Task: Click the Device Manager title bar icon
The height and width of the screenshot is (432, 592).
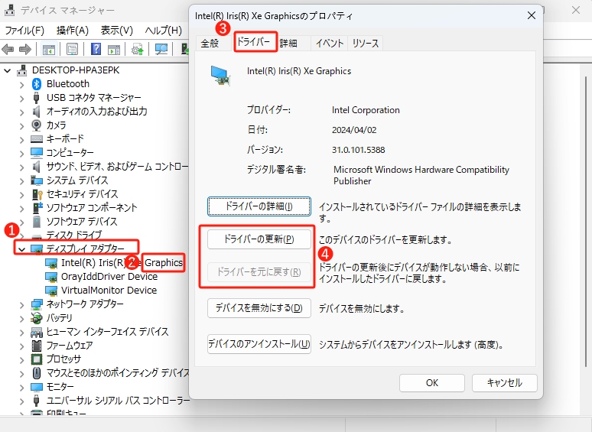Action: [x=9, y=10]
